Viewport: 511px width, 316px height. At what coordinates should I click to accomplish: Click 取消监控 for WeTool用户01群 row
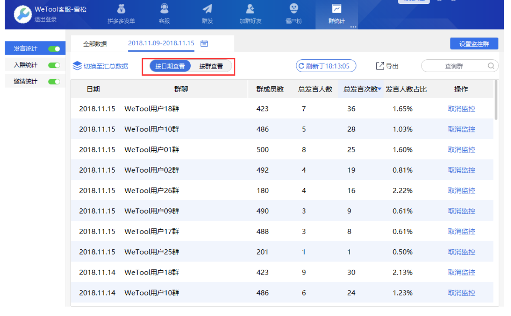point(462,150)
